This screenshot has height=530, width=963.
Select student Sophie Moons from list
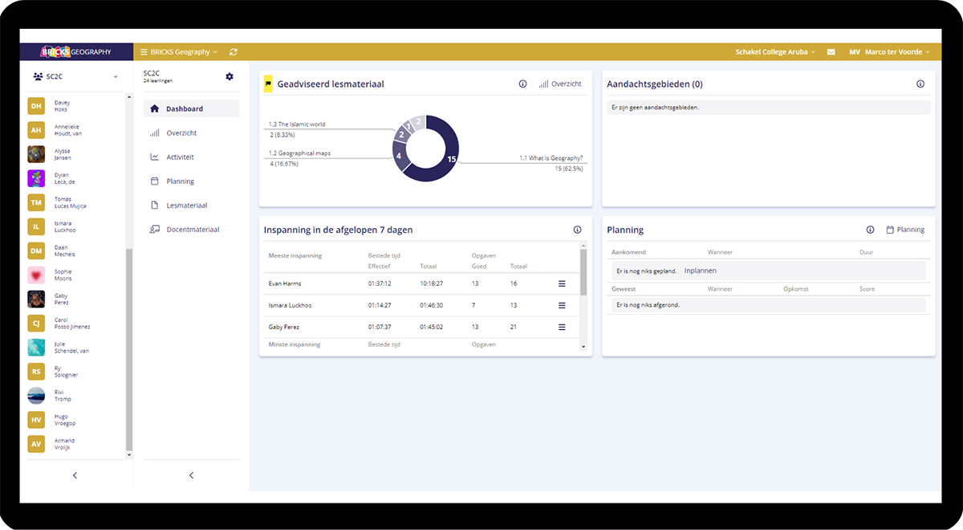pos(63,275)
